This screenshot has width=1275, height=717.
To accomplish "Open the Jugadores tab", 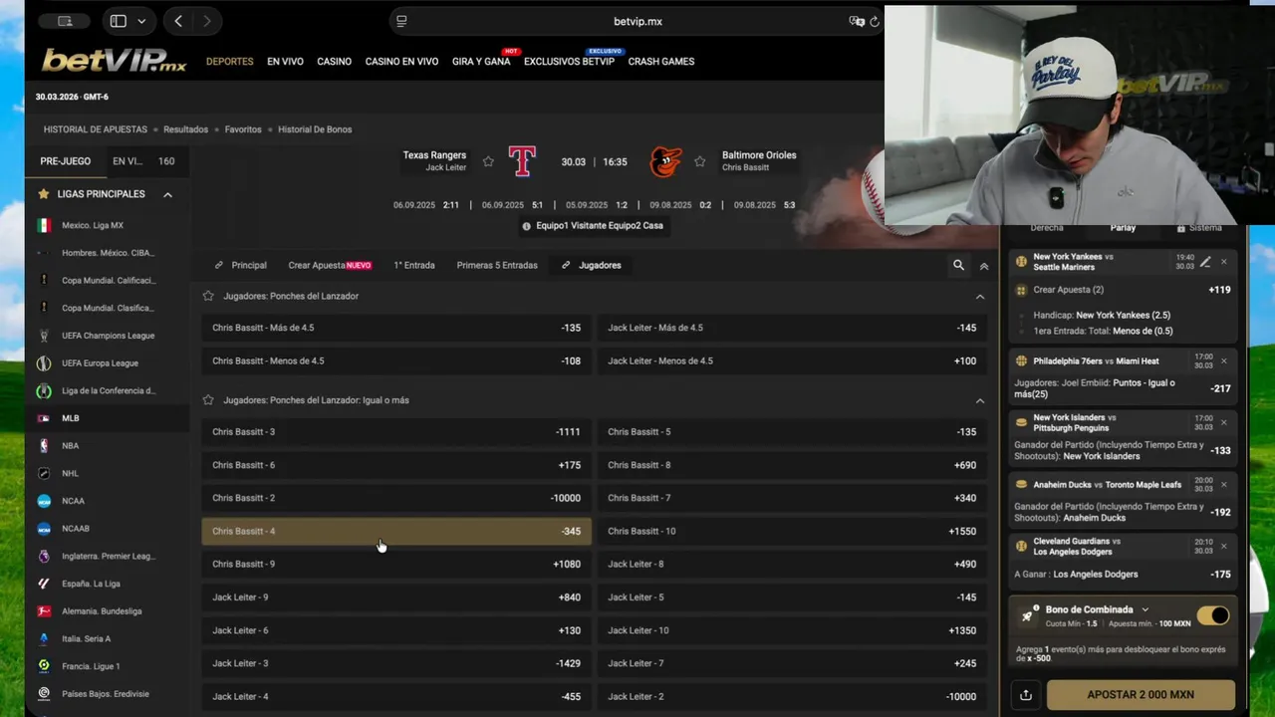I will click(x=591, y=265).
